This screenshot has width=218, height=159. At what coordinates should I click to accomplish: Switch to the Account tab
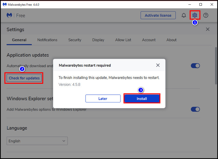click(149, 40)
